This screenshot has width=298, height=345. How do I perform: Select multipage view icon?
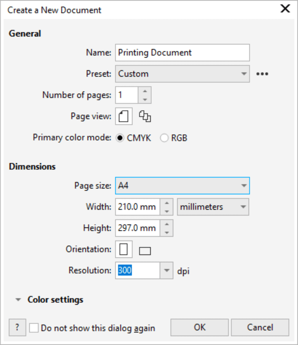pyautogui.click(x=145, y=116)
